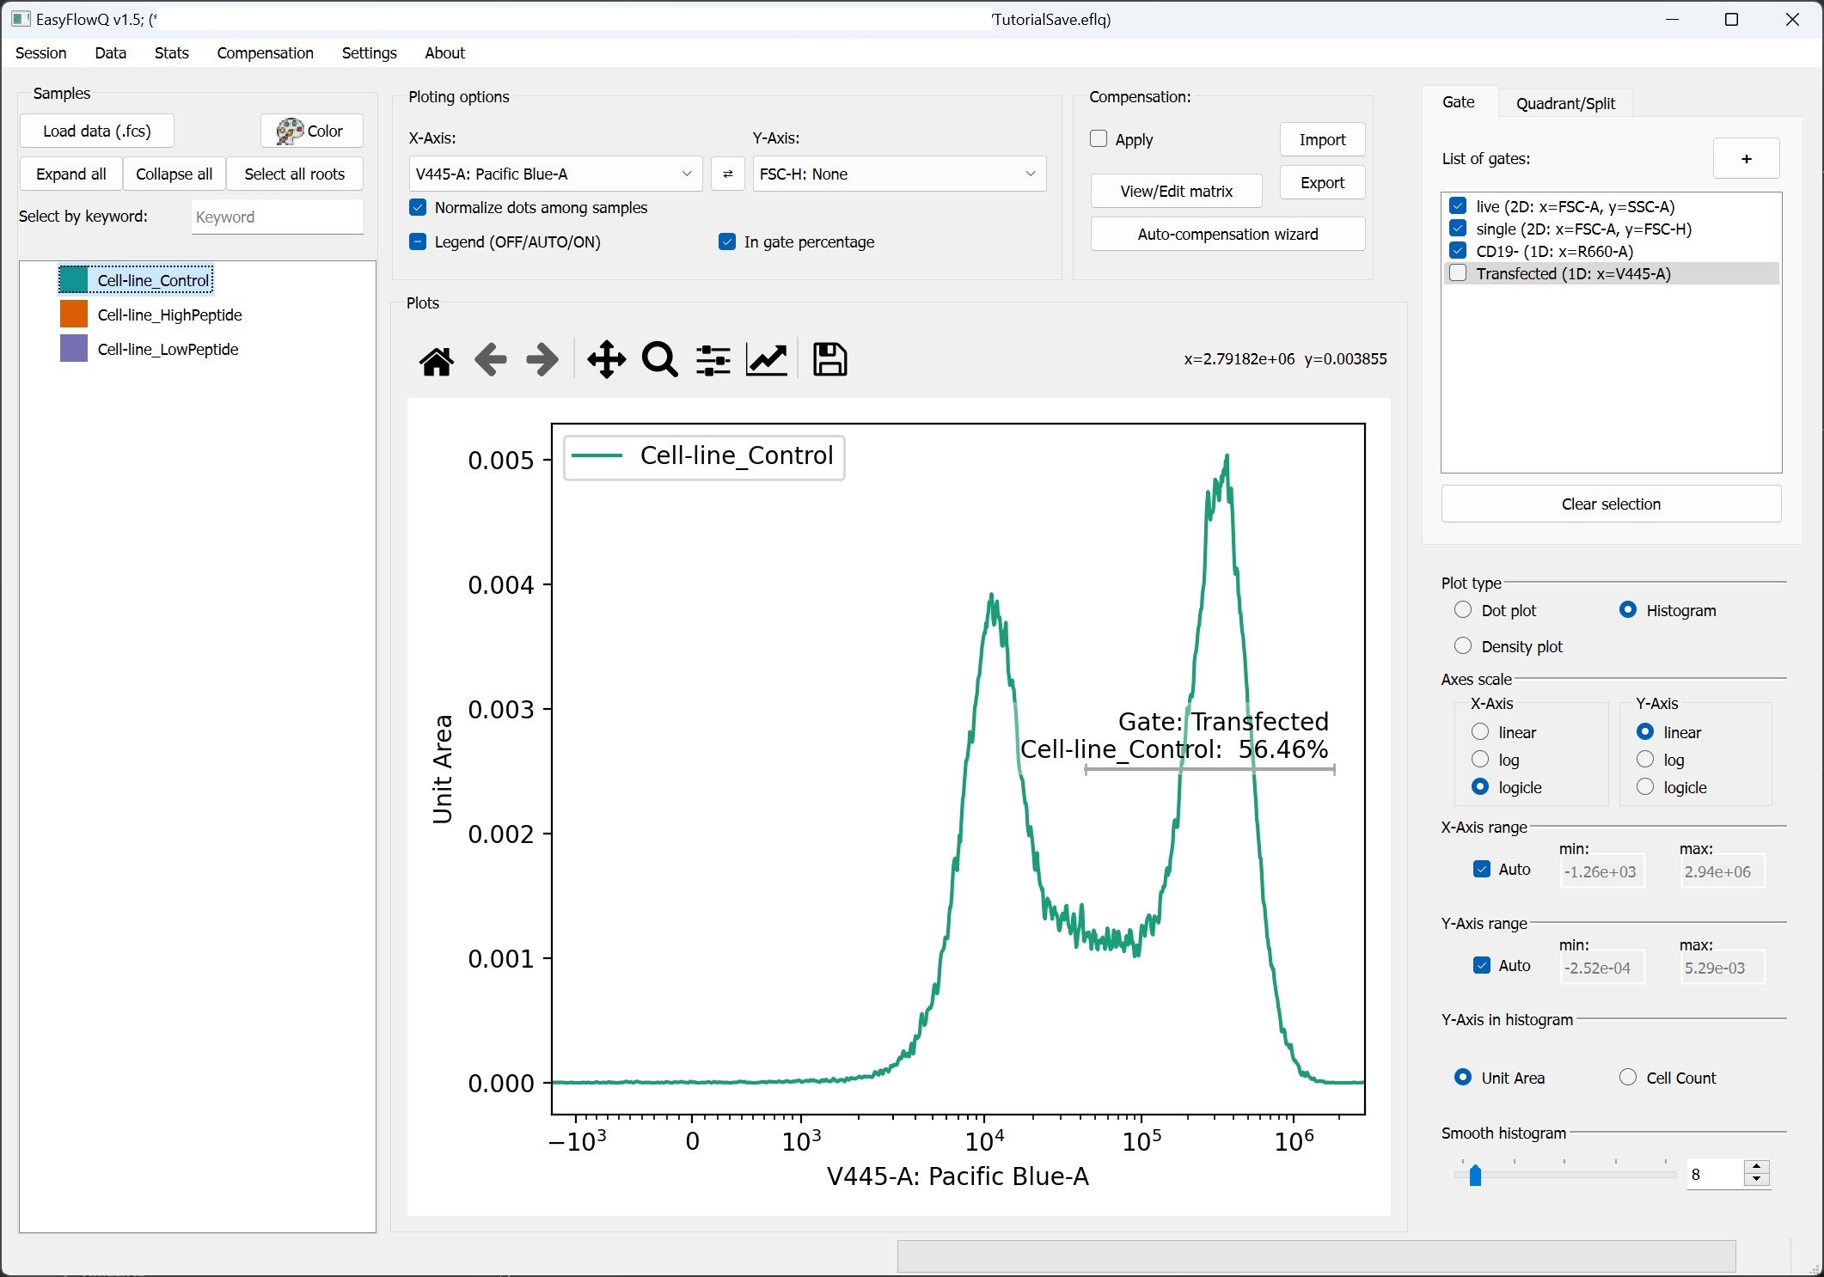Click the Load data (.fcs) button
The image size is (1824, 1277).
(x=97, y=131)
